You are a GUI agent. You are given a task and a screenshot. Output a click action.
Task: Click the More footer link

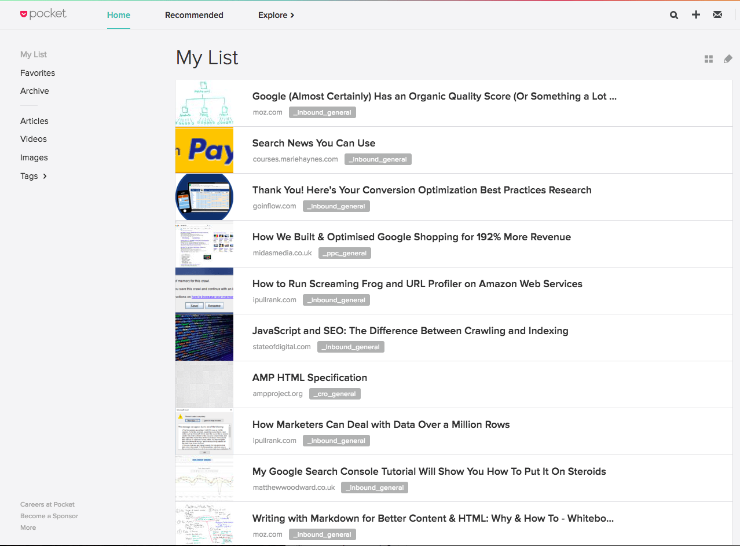click(x=28, y=527)
